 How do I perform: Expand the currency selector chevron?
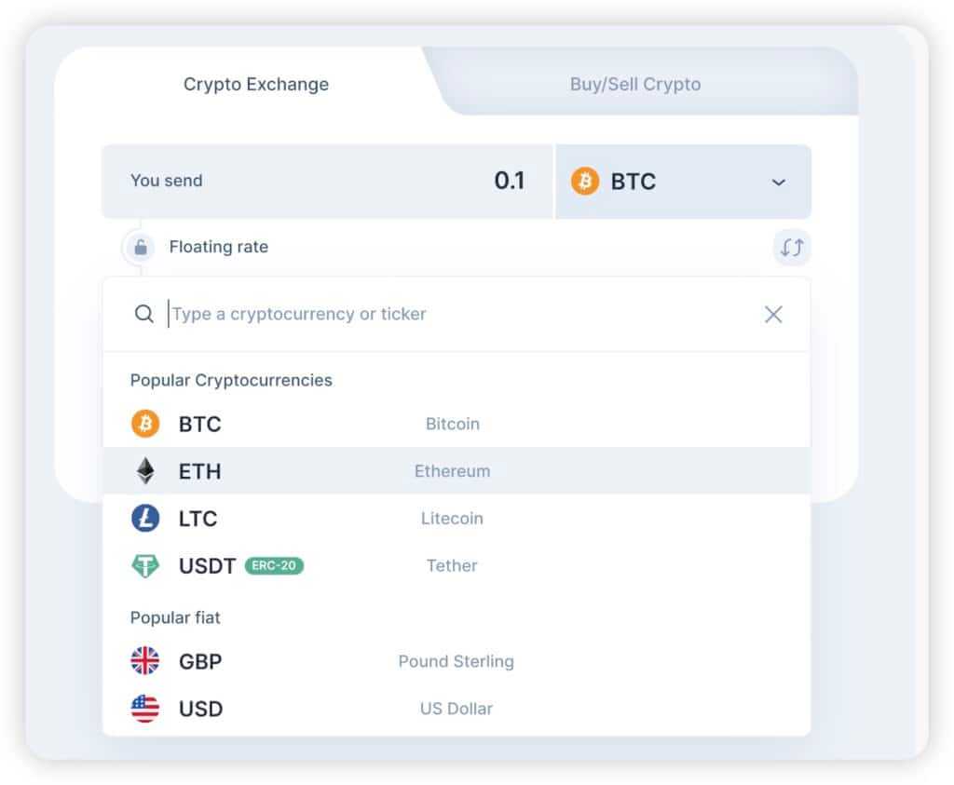pos(778,183)
